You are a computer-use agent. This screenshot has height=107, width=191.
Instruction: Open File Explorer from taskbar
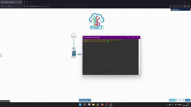(x=93, y=105)
